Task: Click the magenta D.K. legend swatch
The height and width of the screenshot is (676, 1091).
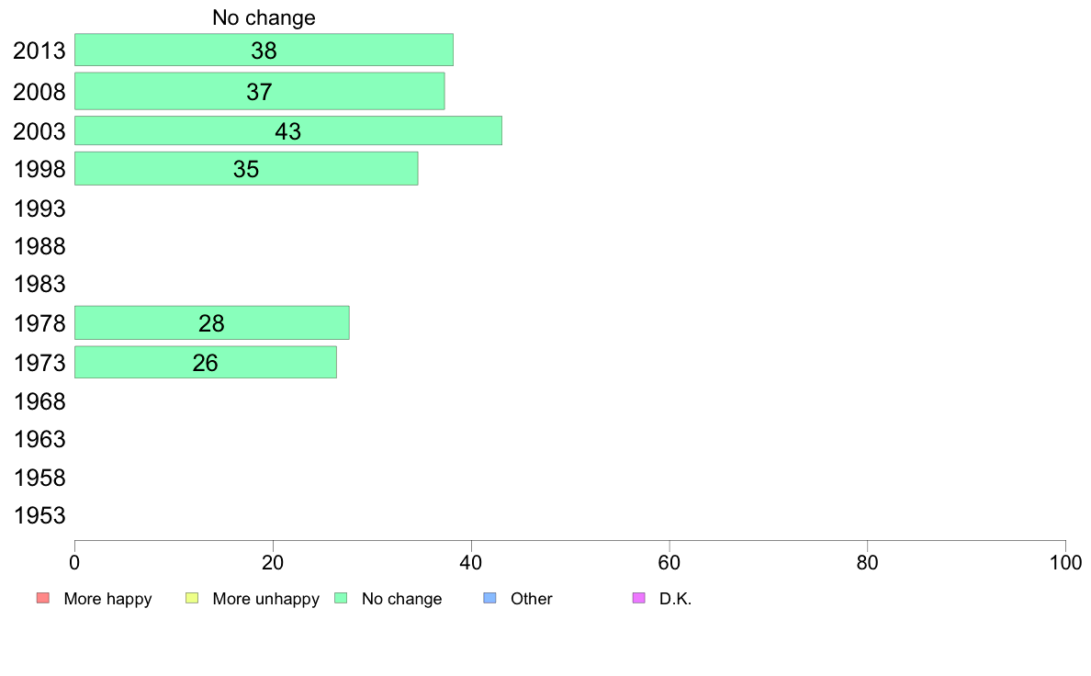Action: tap(639, 598)
